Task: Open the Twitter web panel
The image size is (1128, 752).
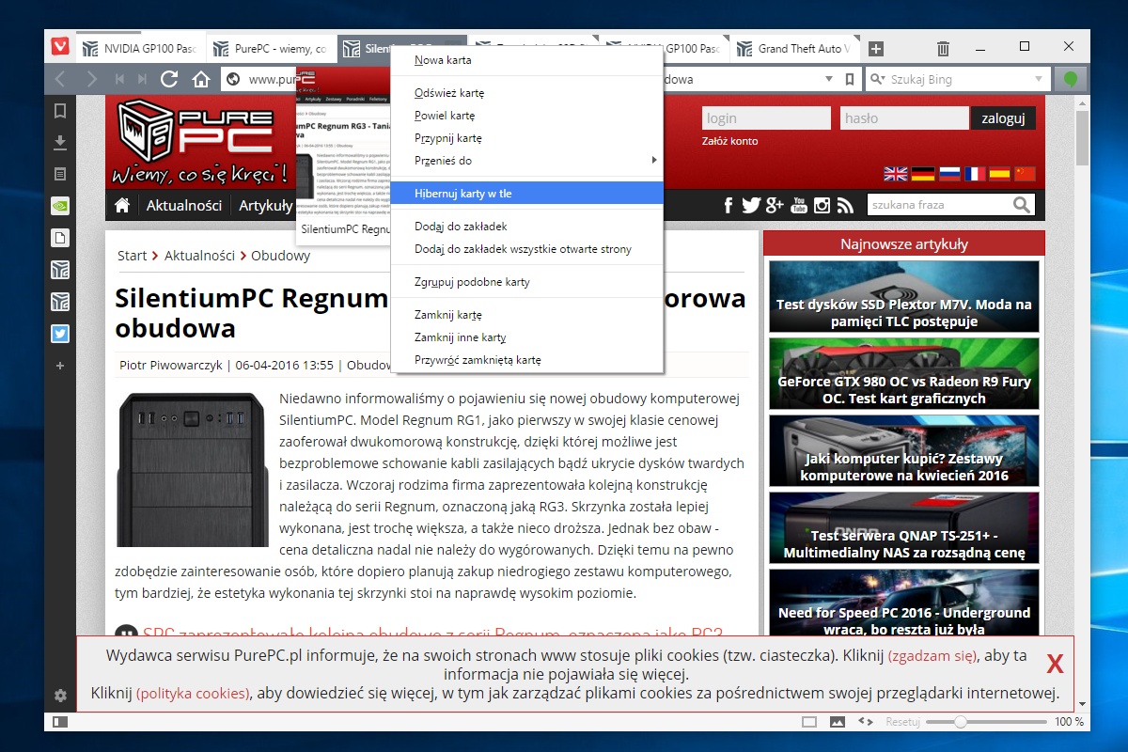Action: tap(60, 333)
